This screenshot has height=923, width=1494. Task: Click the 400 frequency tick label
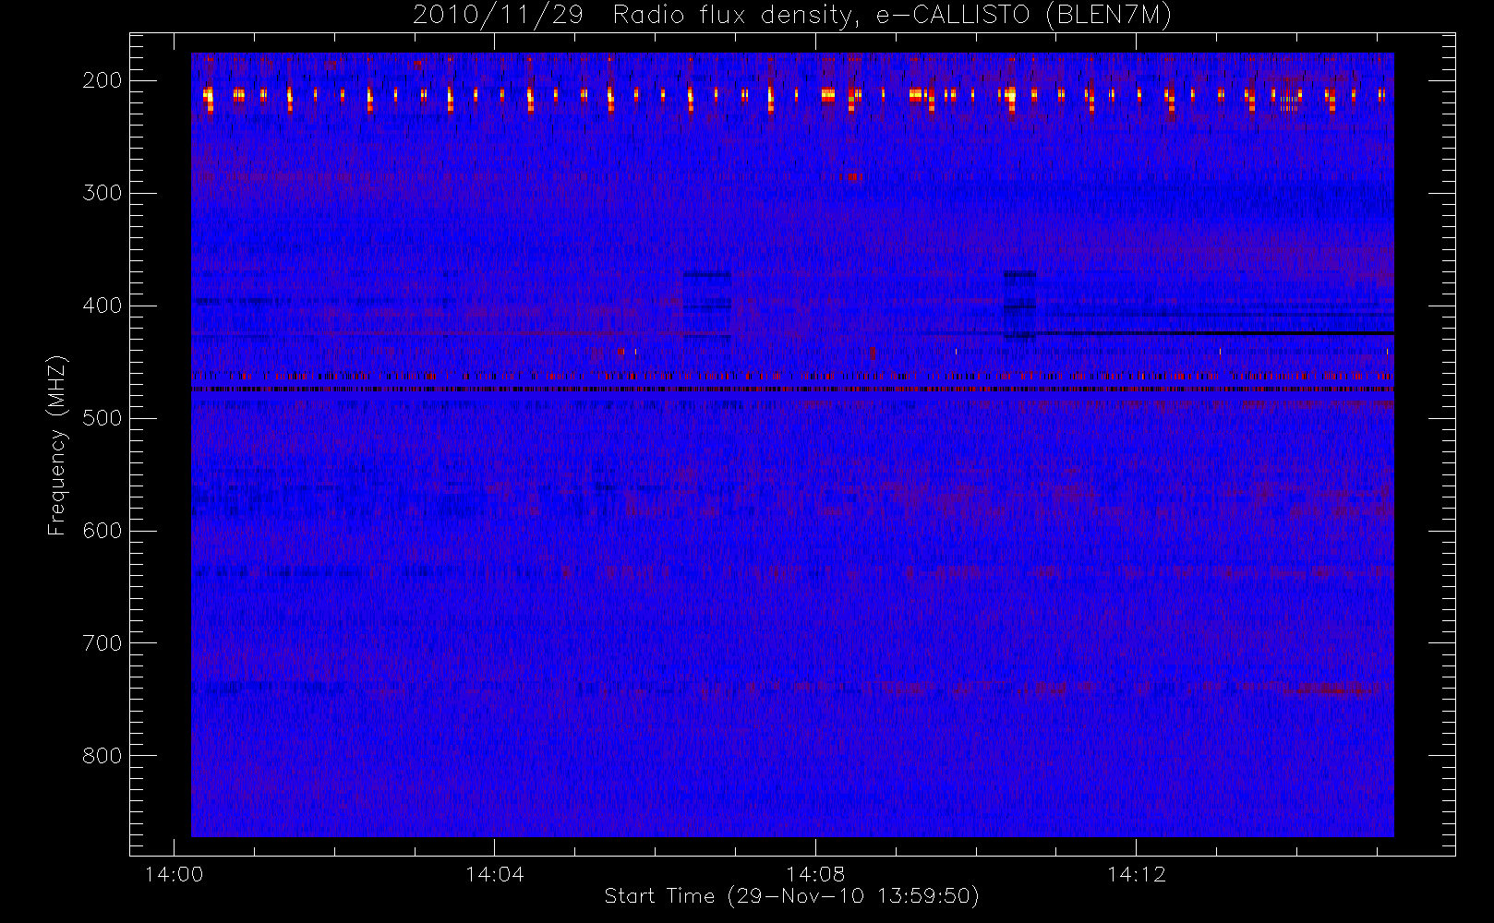[x=102, y=306]
